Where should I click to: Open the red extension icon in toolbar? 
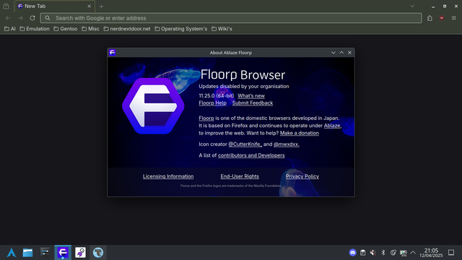[x=442, y=18]
